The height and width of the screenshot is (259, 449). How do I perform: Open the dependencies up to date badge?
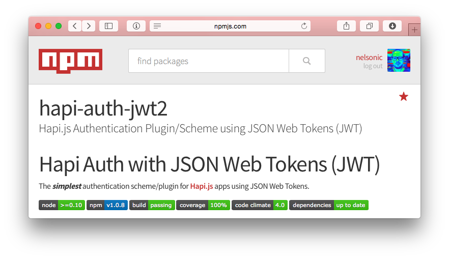pos(329,205)
